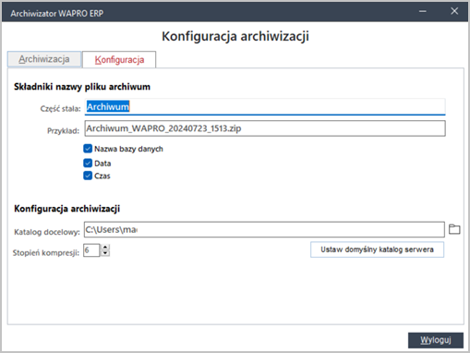Switch to the Archiwizacja tab
470x353 pixels.
click(44, 59)
